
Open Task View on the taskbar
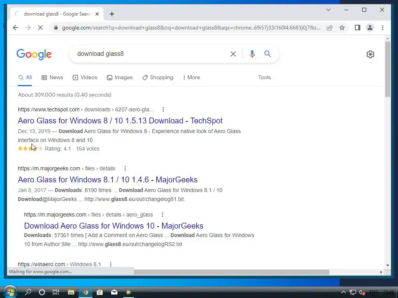[56, 292]
